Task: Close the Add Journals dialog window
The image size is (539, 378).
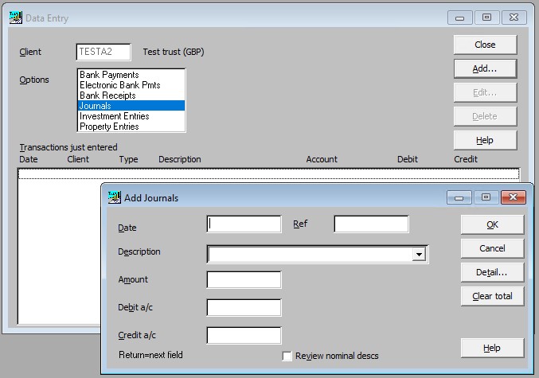Action: (x=514, y=197)
